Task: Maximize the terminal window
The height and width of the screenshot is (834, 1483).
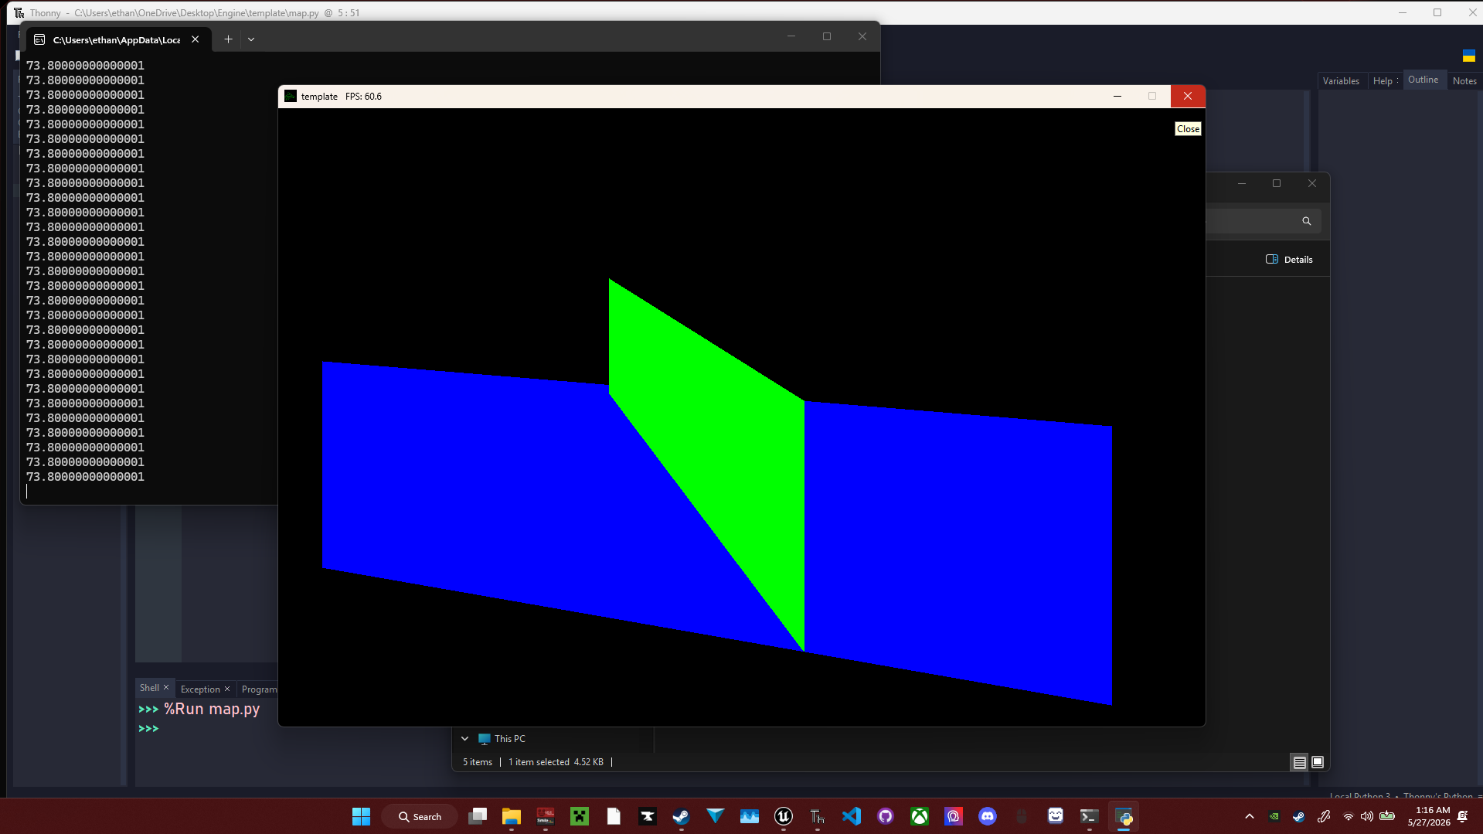Action: (827, 36)
